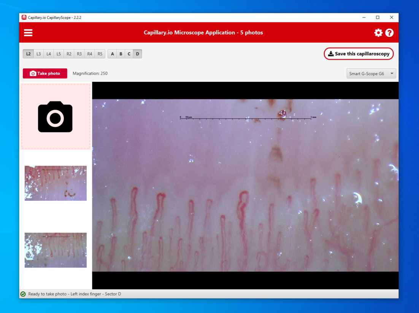Image resolution: width=419 pixels, height=313 pixels.
Task: Select sector A
Action: coord(112,54)
